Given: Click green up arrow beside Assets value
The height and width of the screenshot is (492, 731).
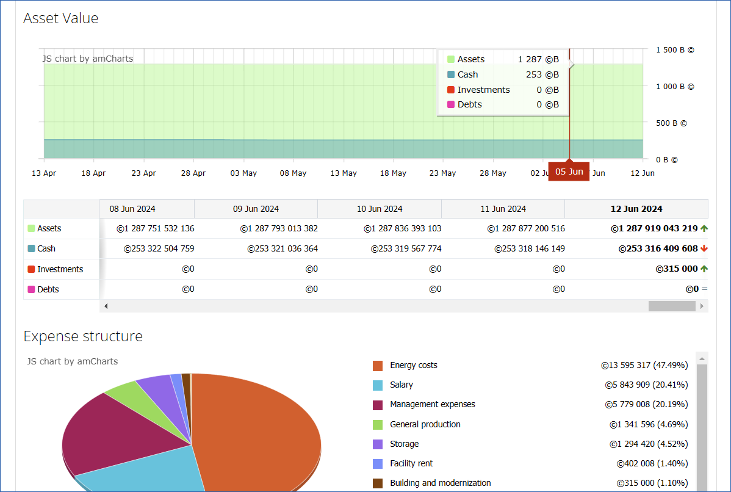Looking at the screenshot, I should [x=704, y=228].
